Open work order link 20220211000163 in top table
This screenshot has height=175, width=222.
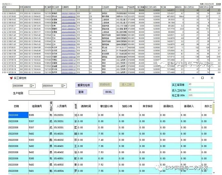68,13
